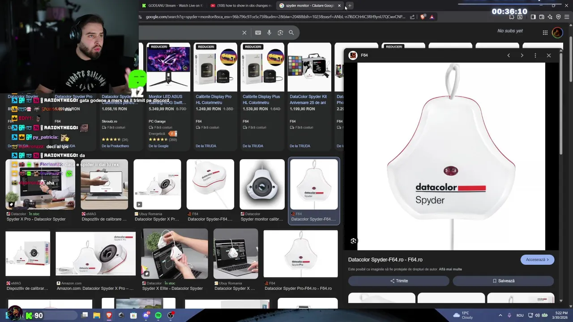This screenshot has height=322, width=573.
Task: Open Datacolor Spyder-F64.ro title link
Action: click(x=385, y=260)
